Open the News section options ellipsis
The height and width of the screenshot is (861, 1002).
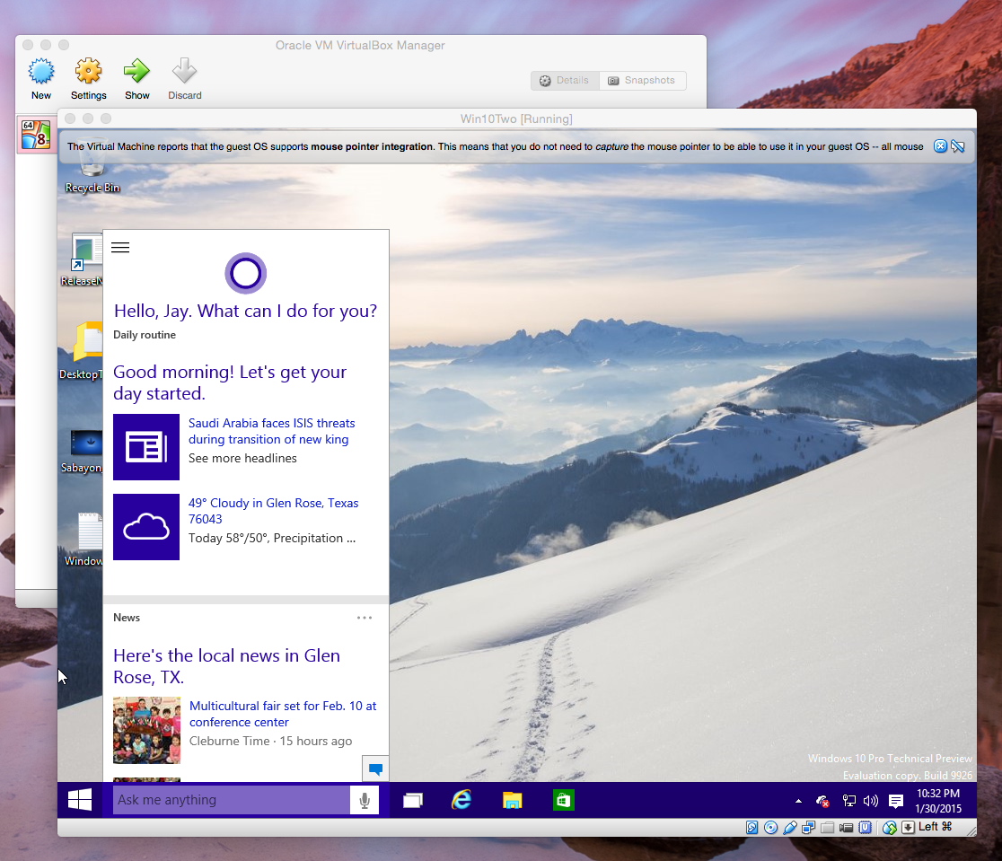(364, 618)
